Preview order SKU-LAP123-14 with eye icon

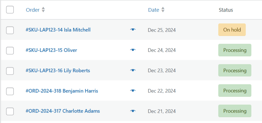click(x=133, y=30)
